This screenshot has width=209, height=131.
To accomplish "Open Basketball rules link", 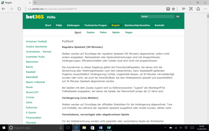I will 32,77.
